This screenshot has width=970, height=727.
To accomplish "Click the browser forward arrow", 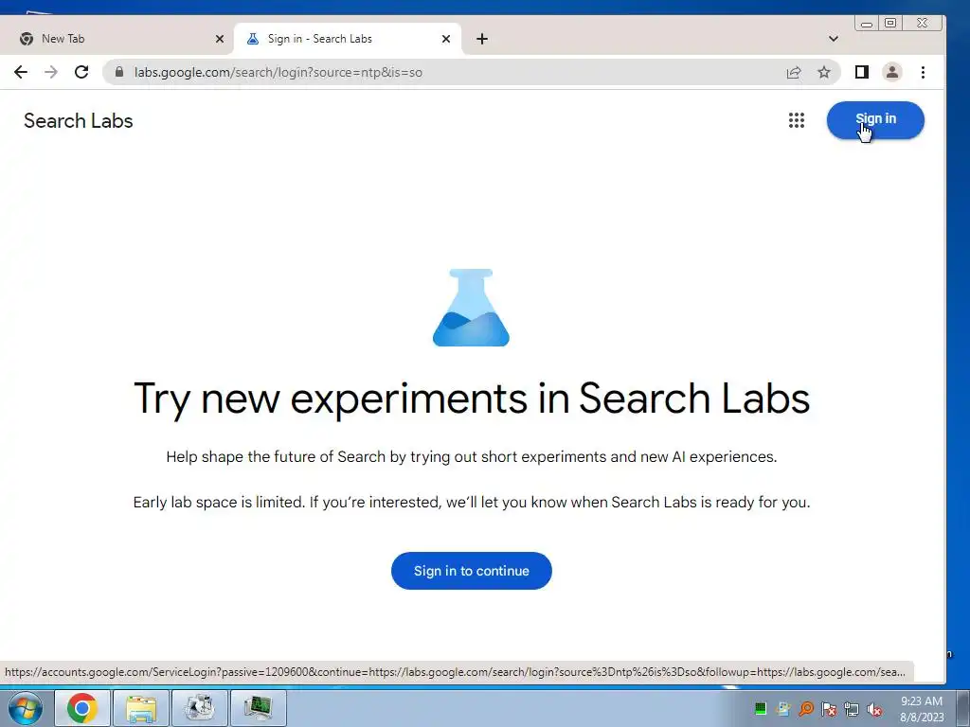I will pos(51,72).
